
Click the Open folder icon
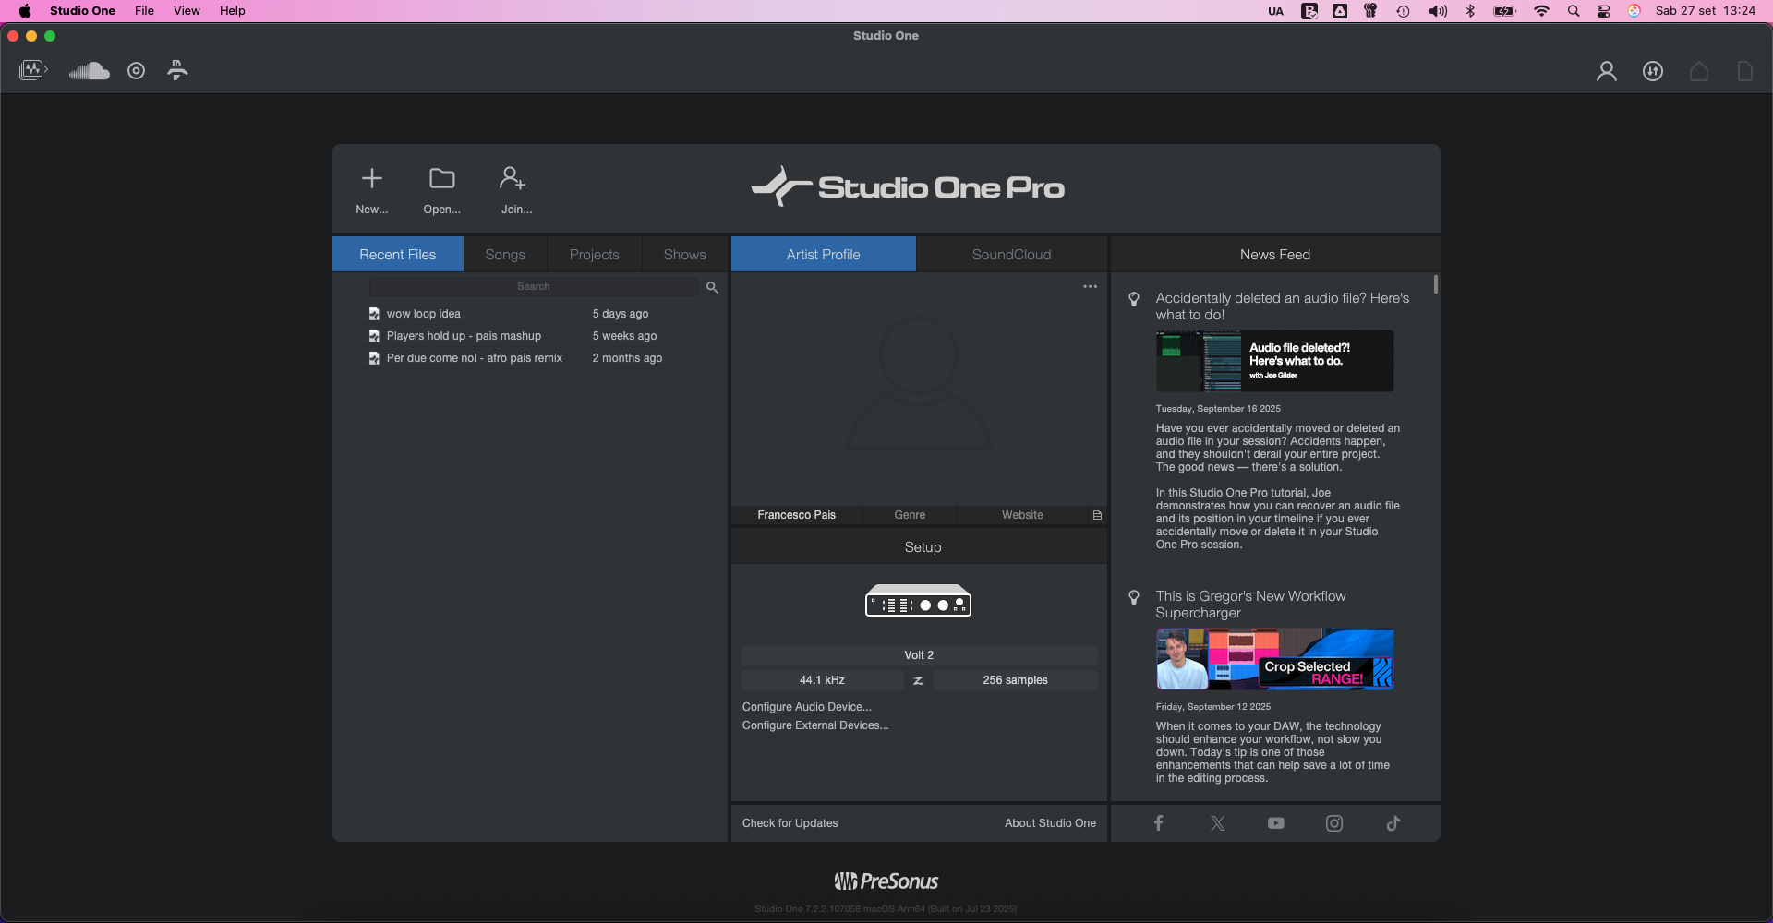pos(442,178)
